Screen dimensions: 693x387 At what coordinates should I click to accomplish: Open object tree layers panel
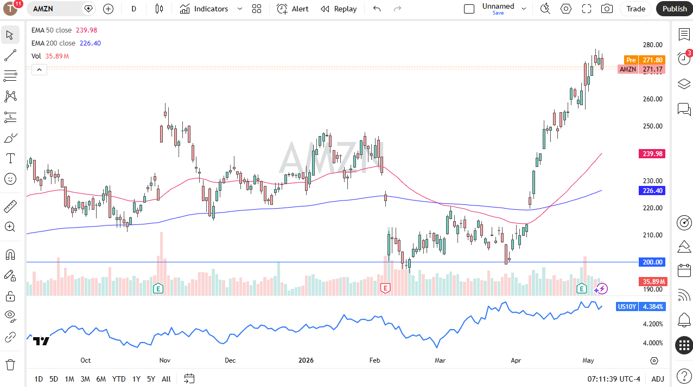pos(684,84)
